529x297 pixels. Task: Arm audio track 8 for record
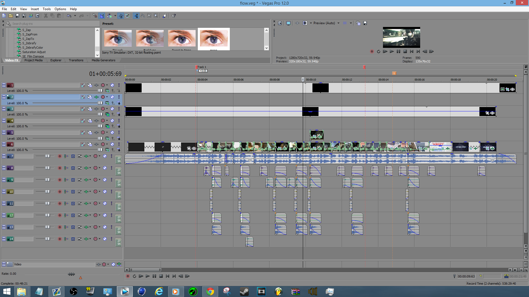60,168
